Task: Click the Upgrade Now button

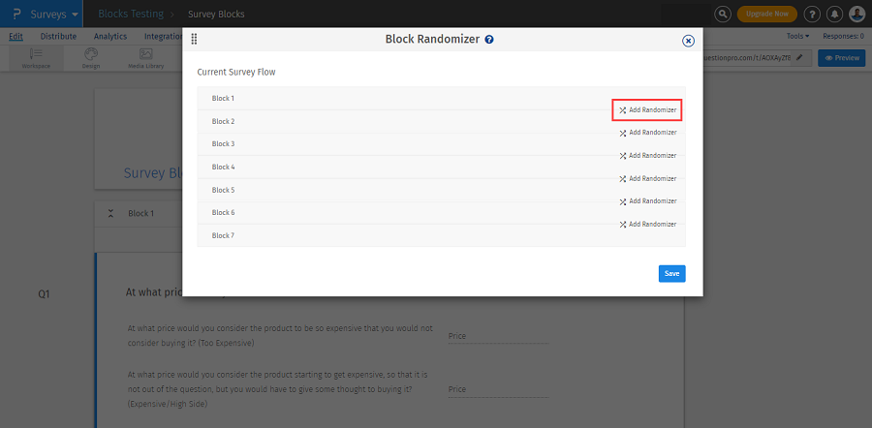Action: click(767, 14)
